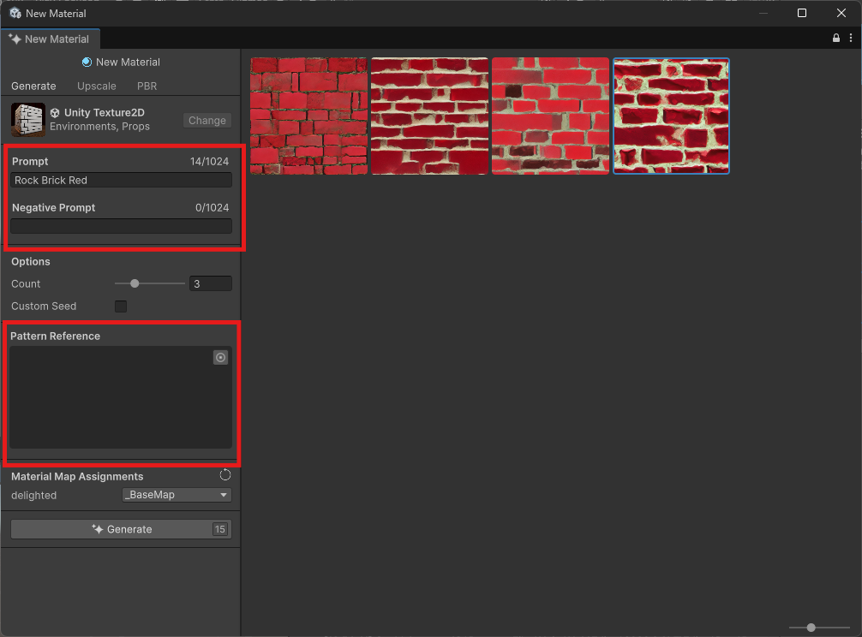Click the empty Negative Prompt field

121,226
